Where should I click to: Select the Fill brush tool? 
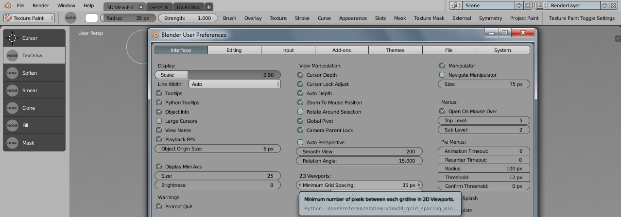tap(34, 125)
